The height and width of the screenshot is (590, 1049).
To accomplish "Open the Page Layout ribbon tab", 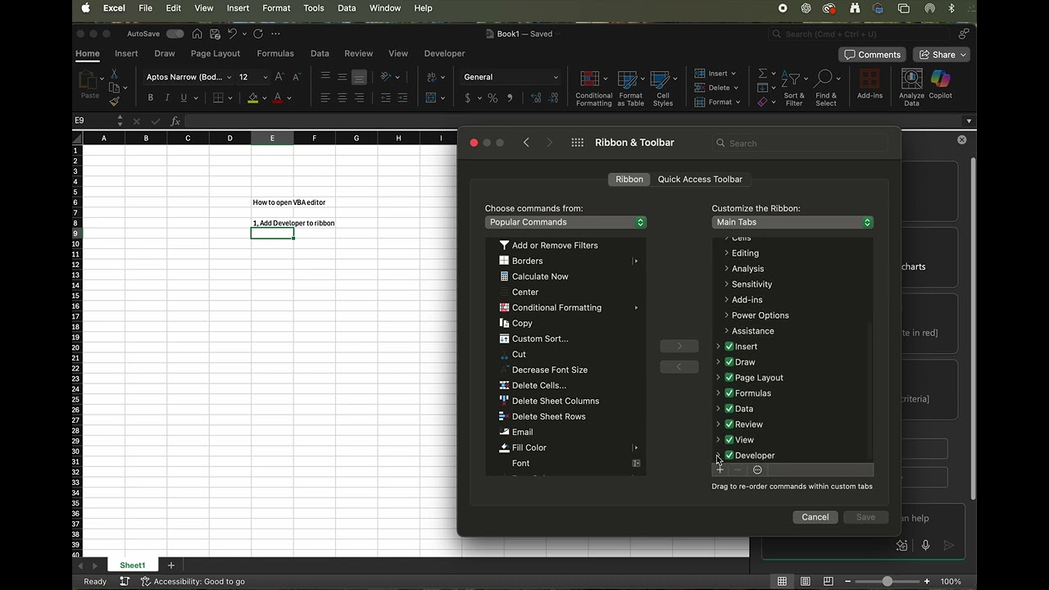I will tap(216, 53).
